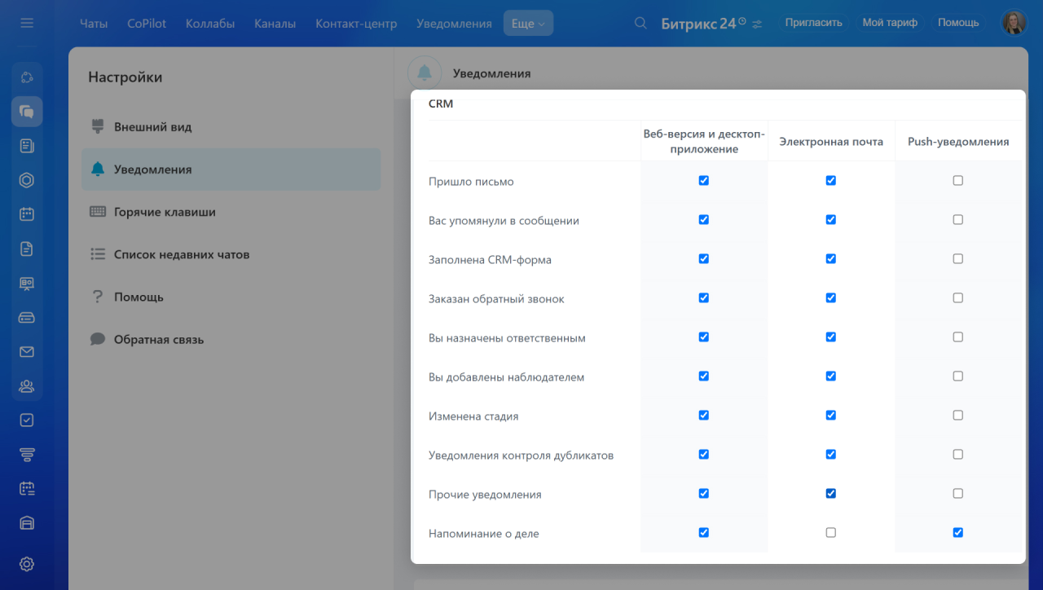
Task: Click the CRM funnel icon in sidebar
Action: tap(27, 455)
